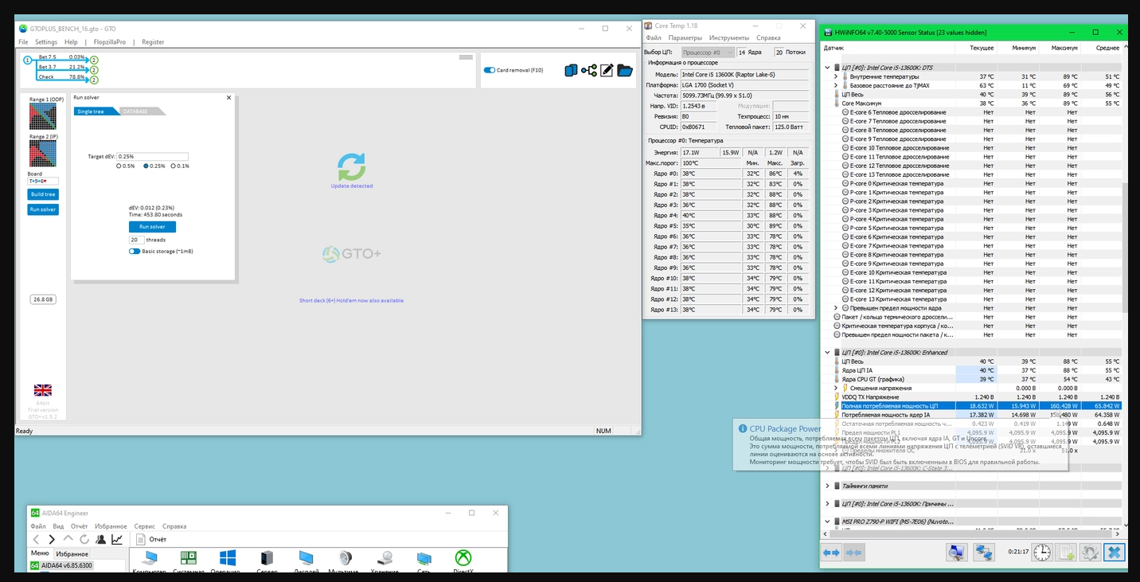This screenshot has height=582, width=1140.
Task: Click the UK flag language icon
Action: (43, 390)
